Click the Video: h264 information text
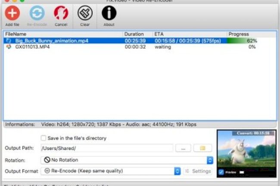Image resolution: width=280 pixels, height=186 pixels. click(119, 124)
